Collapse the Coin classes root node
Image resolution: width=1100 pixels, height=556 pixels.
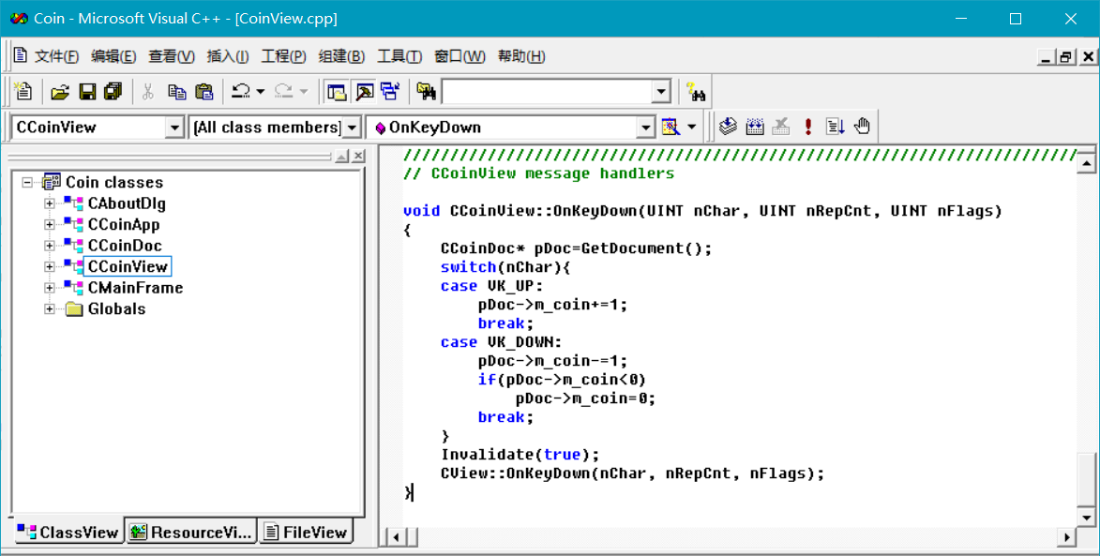point(27,182)
